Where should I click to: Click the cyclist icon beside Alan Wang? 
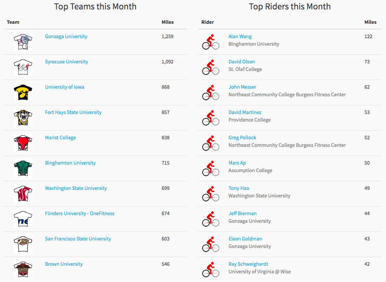210,42
